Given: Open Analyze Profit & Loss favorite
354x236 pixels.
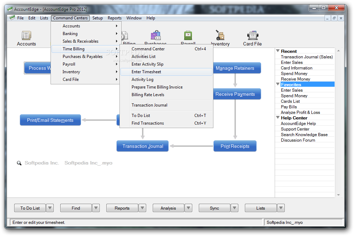Looking at the screenshot, I should coord(300,112).
